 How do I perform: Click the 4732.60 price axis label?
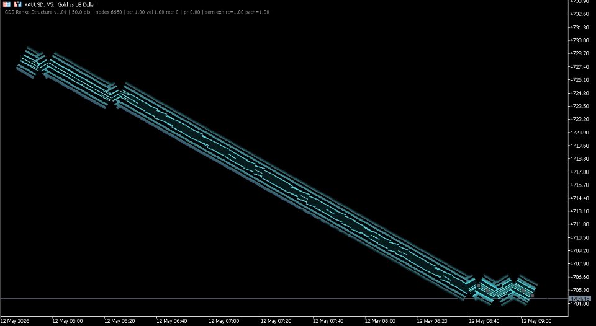[580, 14]
